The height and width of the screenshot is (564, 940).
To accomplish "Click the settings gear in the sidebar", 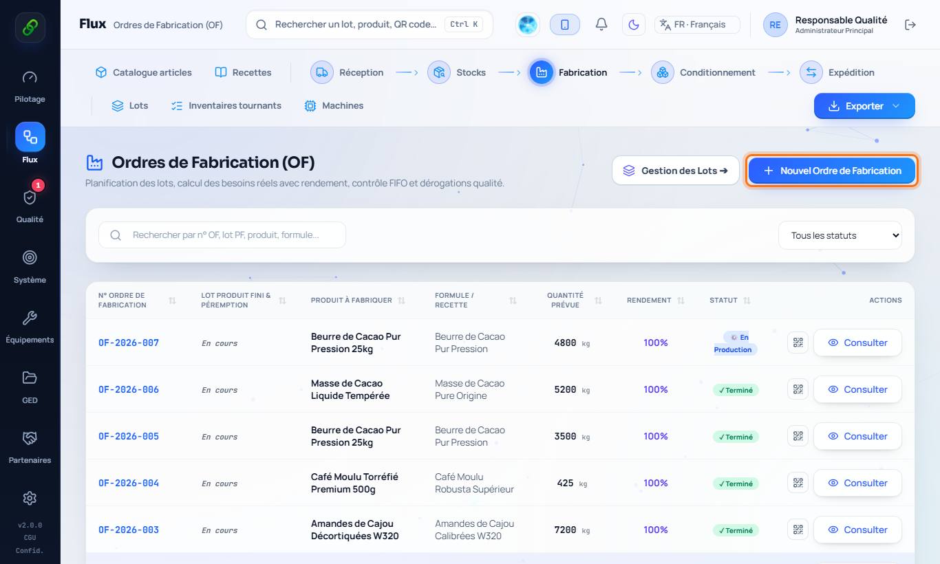I will [x=30, y=498].
